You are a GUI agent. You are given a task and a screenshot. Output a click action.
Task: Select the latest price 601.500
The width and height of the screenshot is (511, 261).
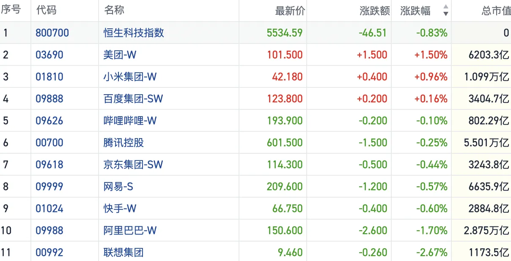point(285,142)
